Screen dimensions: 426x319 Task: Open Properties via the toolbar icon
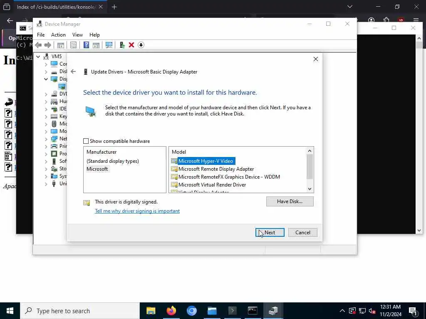click(x=73, y=45)
